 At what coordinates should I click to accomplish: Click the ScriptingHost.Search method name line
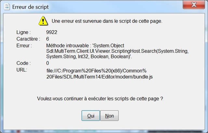[117, 51]
